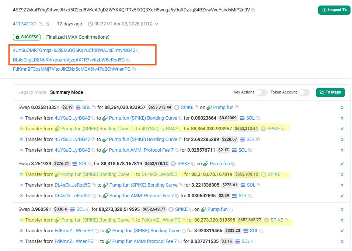352x251 pixels.
Task: Open address link FdKmnZF3osMNj7VisxJiKZNx5cMCX6tv47d2ChWnenPG
Action: pyautogui.click(x=72, y=69)
